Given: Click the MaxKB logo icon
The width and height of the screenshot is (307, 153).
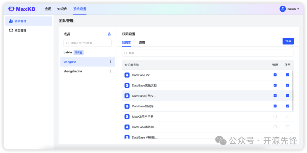Looking at the screenshot, I should coord(11,9).
